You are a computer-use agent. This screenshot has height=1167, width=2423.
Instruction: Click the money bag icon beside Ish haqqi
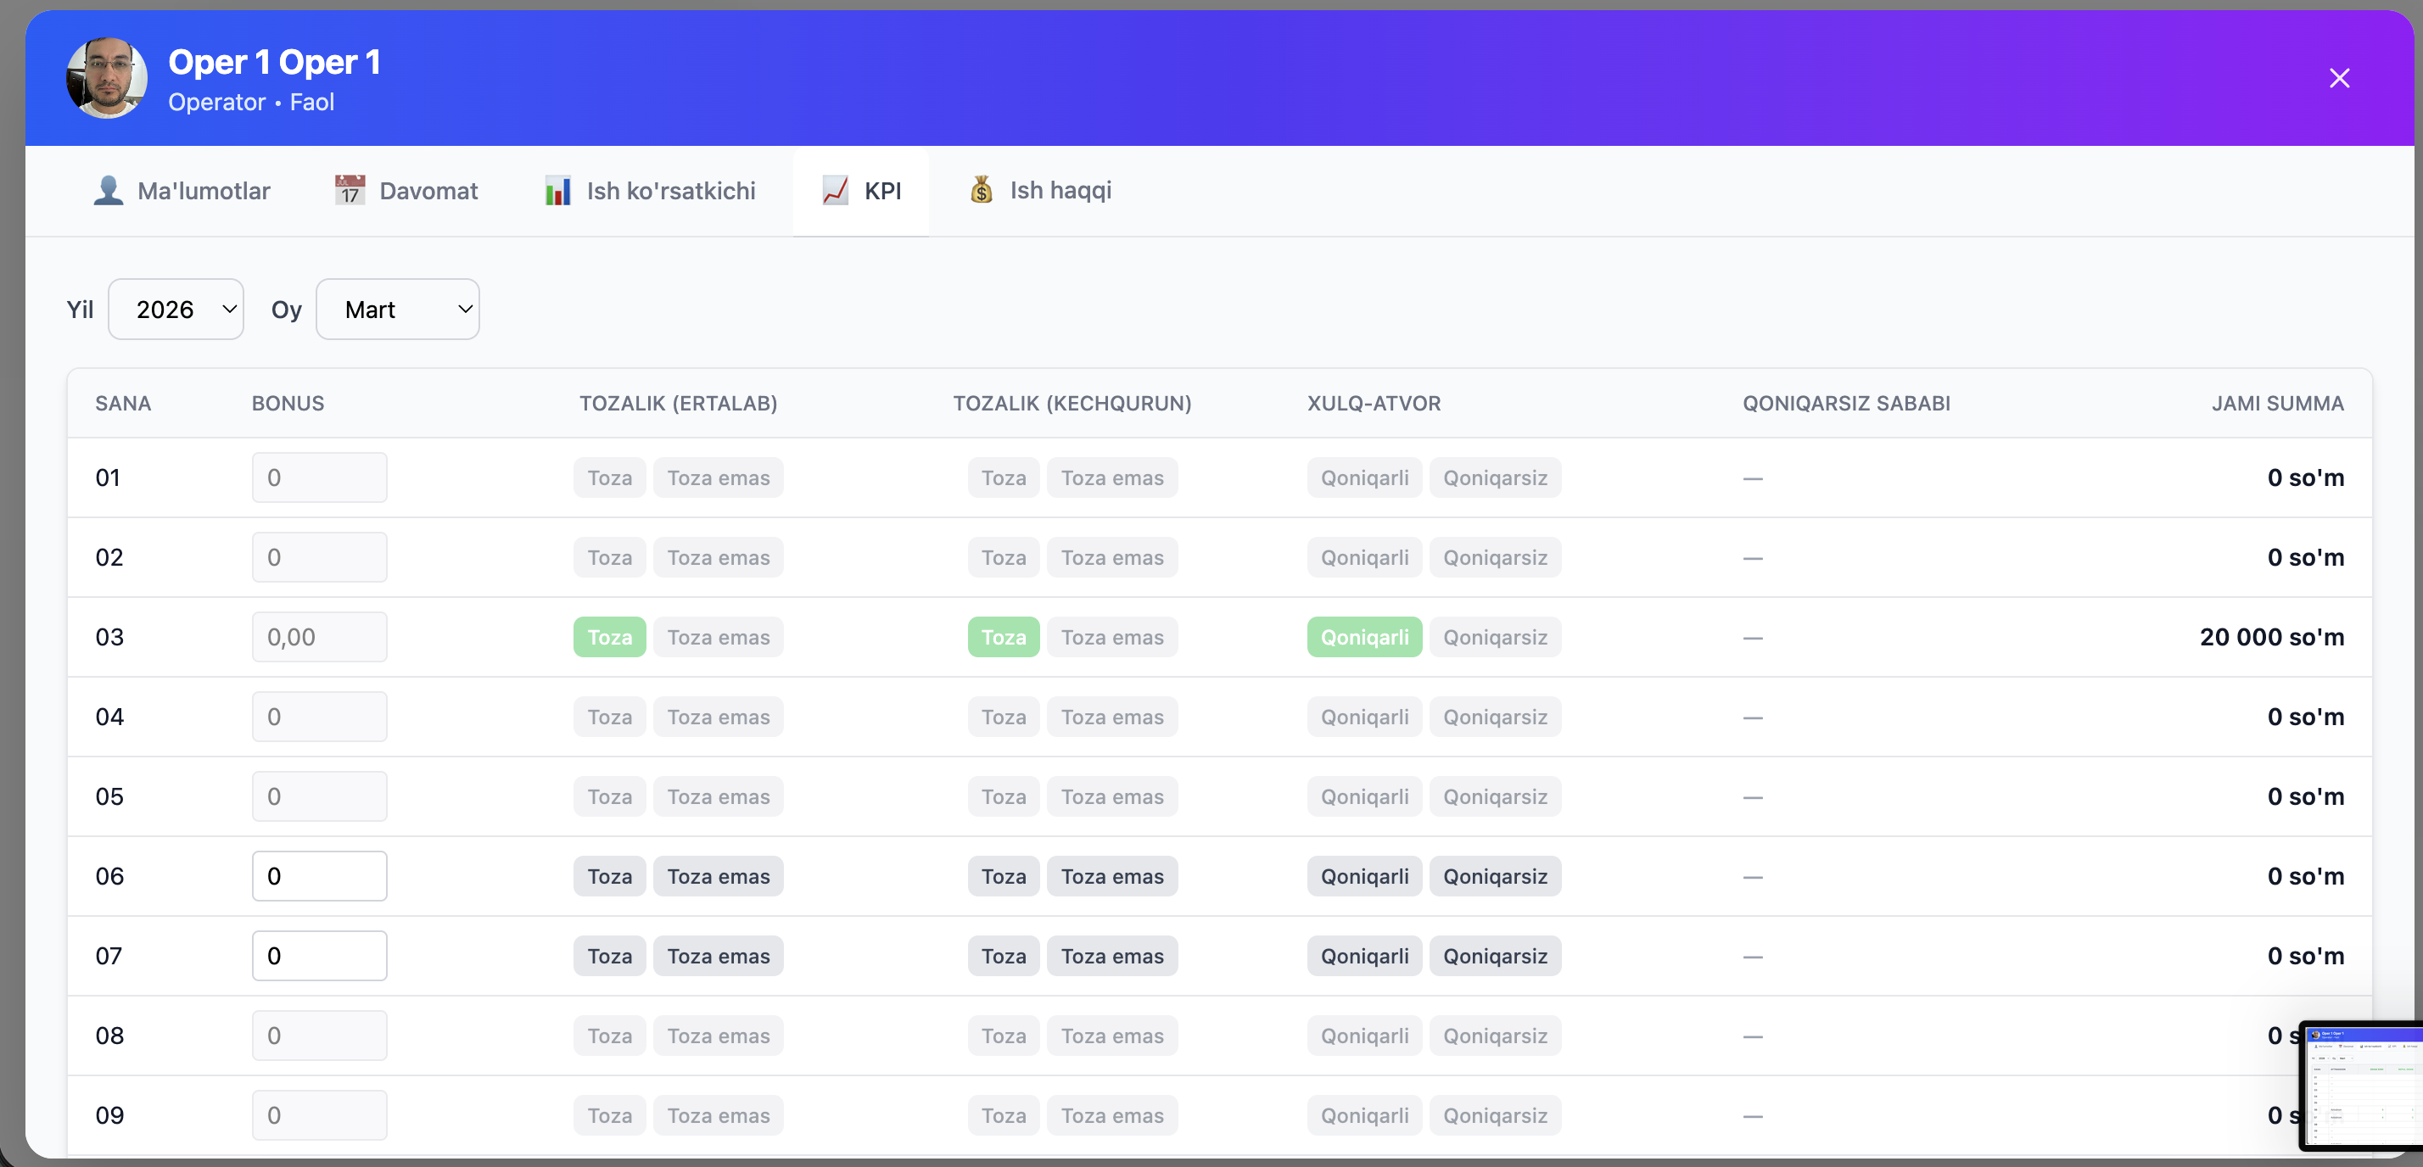pos(981,191)
